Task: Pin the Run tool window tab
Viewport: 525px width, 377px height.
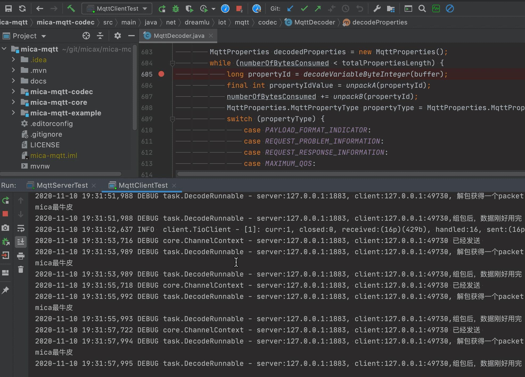Action: 5,290
